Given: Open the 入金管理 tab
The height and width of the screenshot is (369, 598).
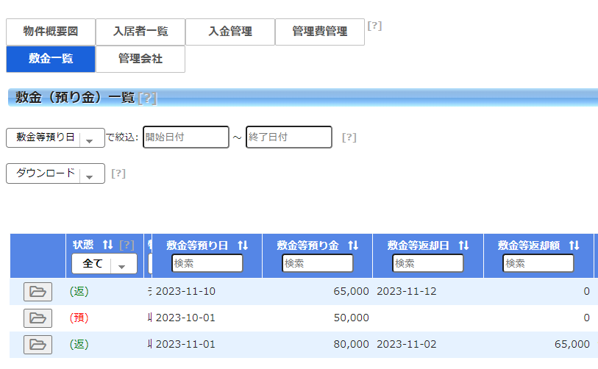Looking at the screenshot, I should click(230, 32).
